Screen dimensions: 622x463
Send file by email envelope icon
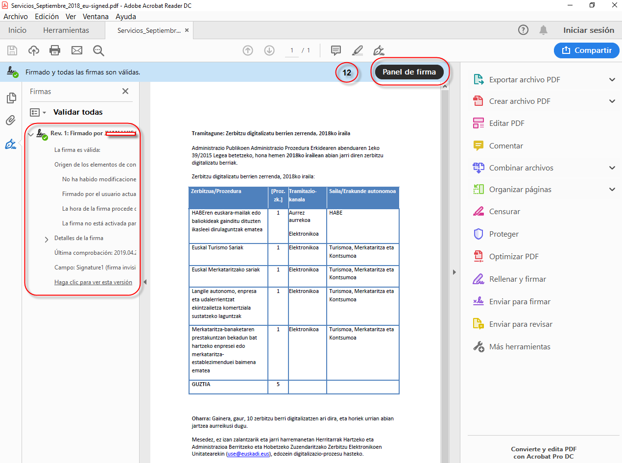click(77, 50)
